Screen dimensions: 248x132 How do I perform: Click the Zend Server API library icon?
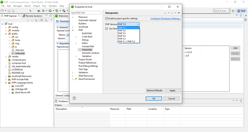[13, 92]
